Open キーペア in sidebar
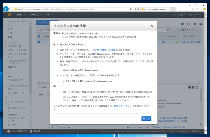Screen dimensions: 210x137 pyautogui.click(x=12, y=125)
